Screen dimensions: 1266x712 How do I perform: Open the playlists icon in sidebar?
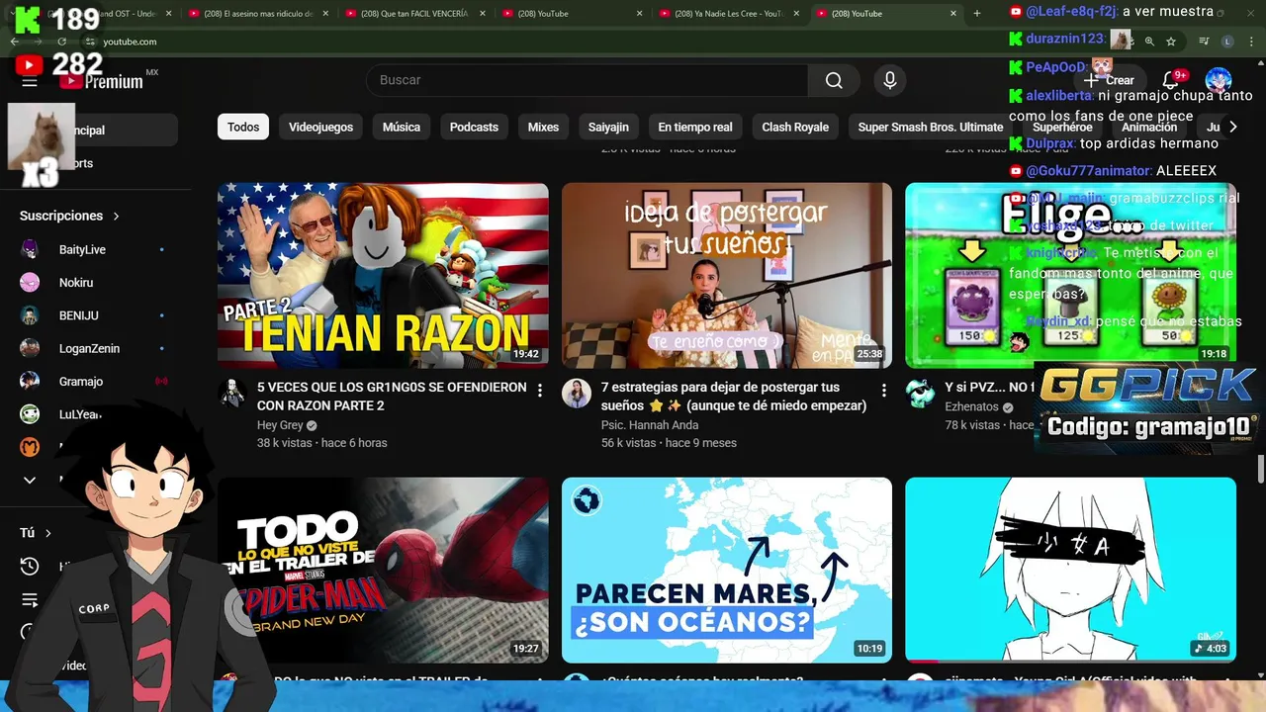[x=30, y=600]
